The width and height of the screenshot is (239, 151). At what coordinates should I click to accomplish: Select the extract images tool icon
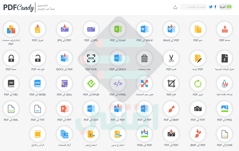(118, 134)
